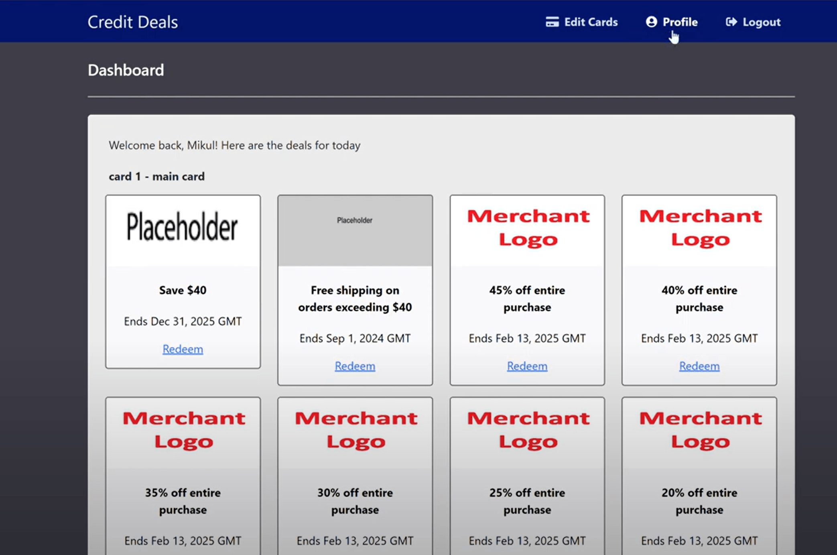This screenshot has height=555, width=837.
Task: Click the logout arrow icon
Action: (x=731, y=22)
